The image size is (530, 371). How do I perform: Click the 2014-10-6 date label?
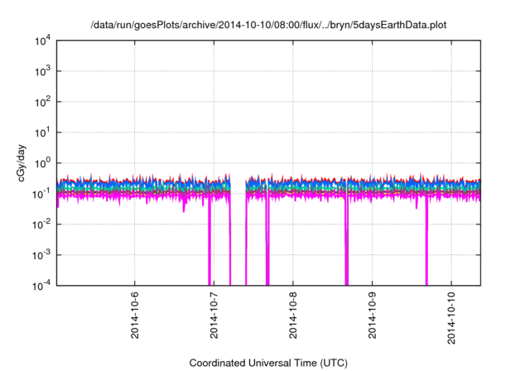coord(135,316)
